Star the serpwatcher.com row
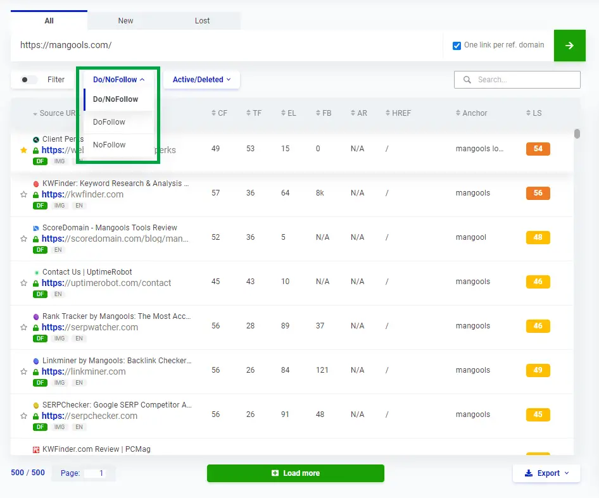This screenshot has width=599, height=498. (x=23, y=327)
